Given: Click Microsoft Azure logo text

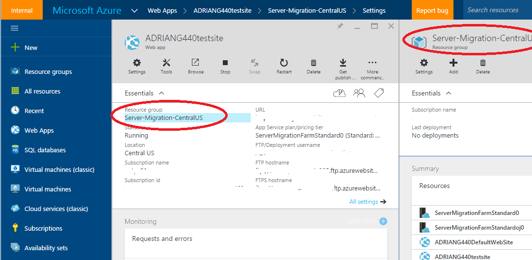Looking at the screenshot, I should coord(87,10).
